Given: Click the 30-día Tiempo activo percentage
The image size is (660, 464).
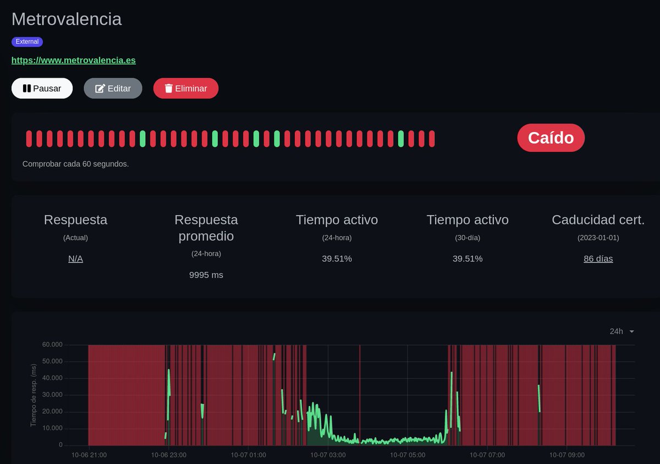Looking at the screenshot, I should coord(467,258).
